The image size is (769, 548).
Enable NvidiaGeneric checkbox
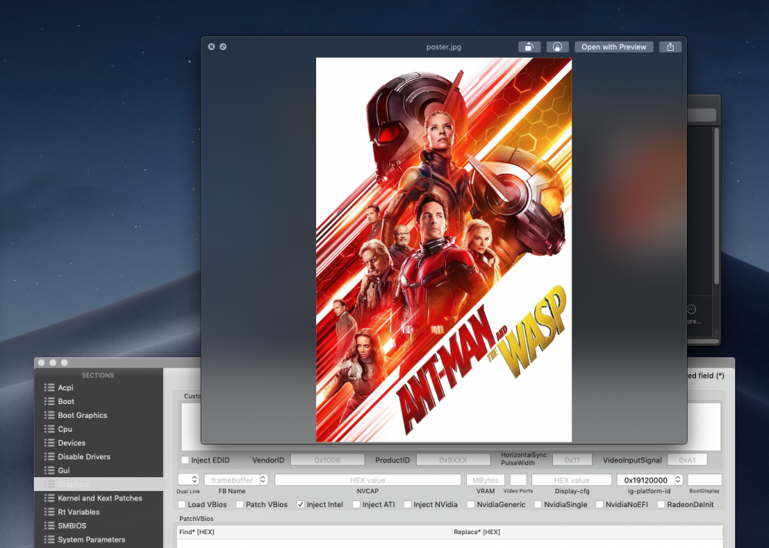point(471,504)
